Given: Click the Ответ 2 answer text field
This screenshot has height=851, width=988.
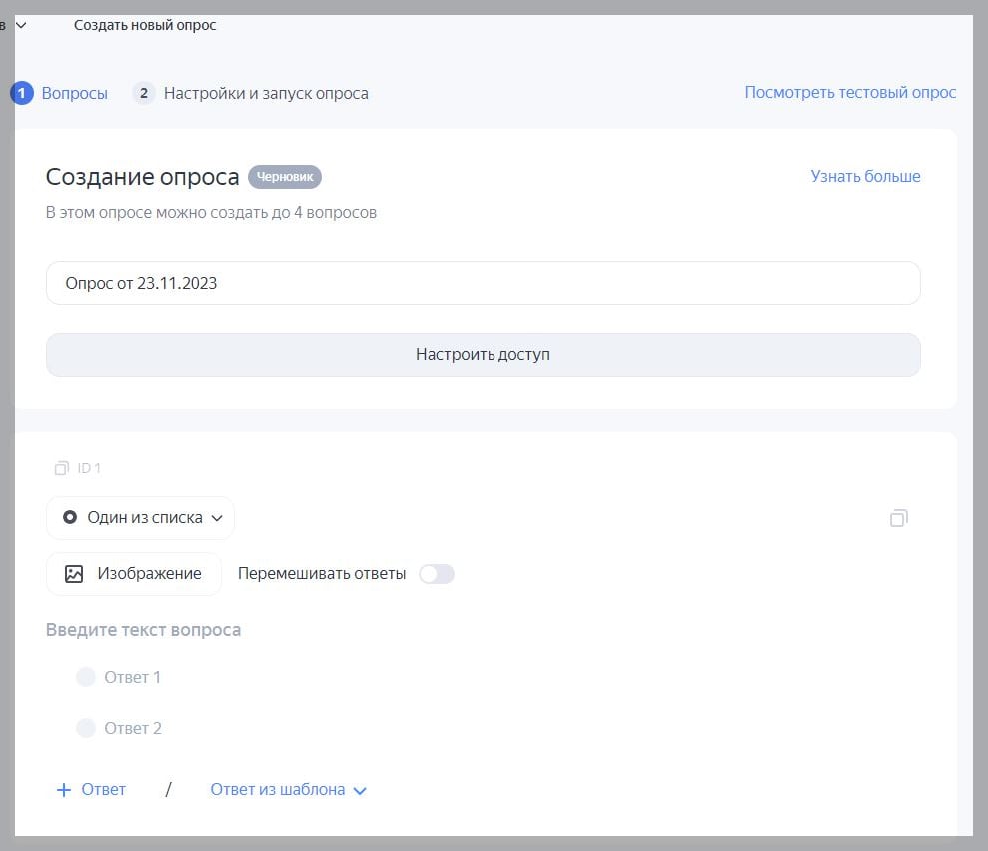Looking at the screenshot, I should 133,729.
